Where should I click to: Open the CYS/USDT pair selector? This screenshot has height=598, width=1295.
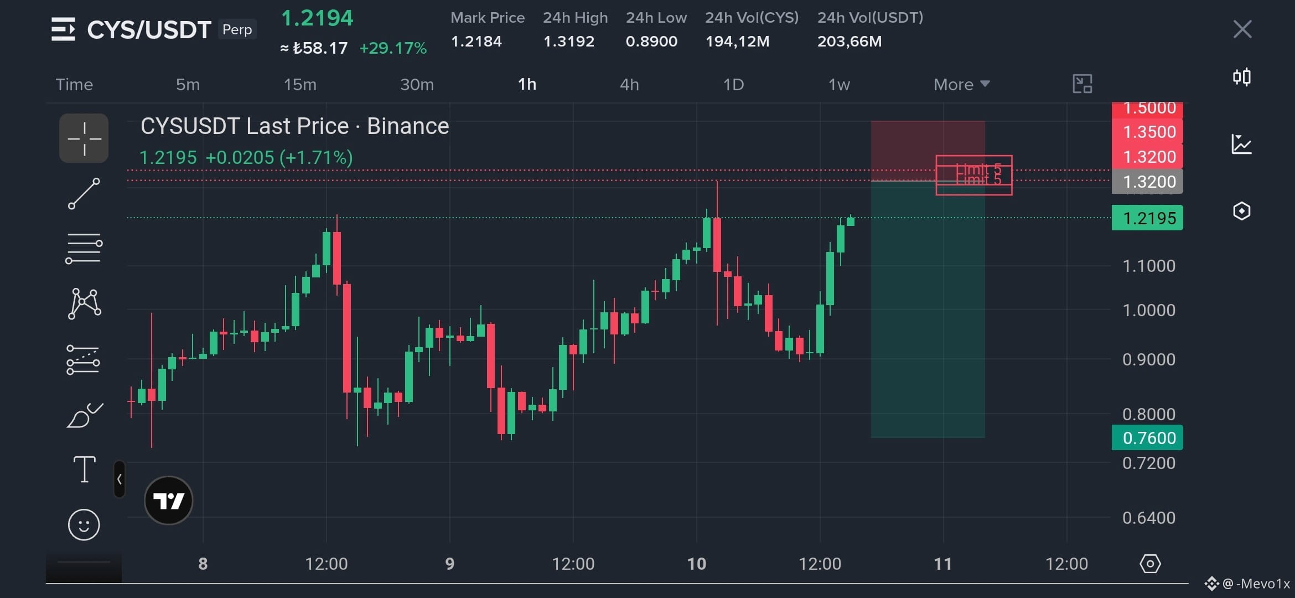149,29
